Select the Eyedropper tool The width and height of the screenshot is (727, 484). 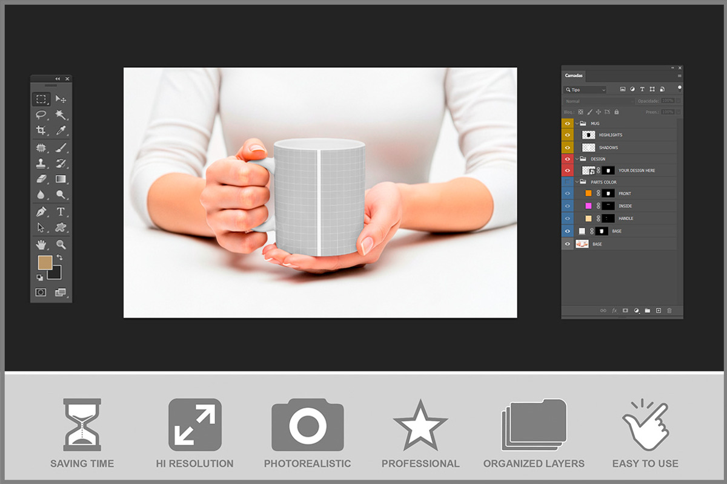tap(61, 130)
